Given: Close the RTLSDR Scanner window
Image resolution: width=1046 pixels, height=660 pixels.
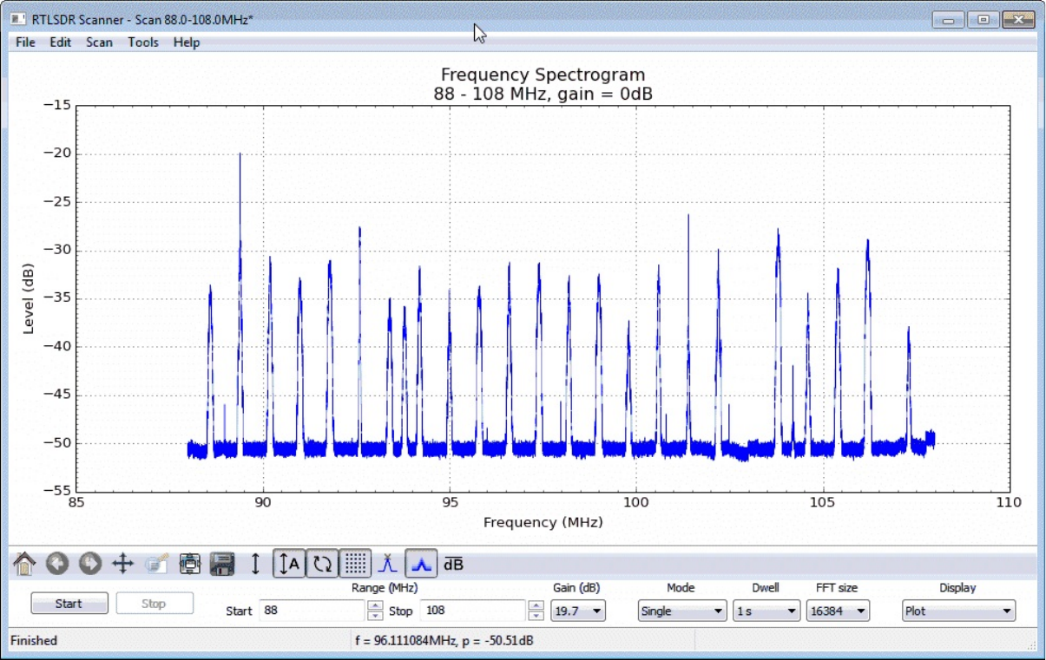Looking at the screenshot, I should 1018,19.
